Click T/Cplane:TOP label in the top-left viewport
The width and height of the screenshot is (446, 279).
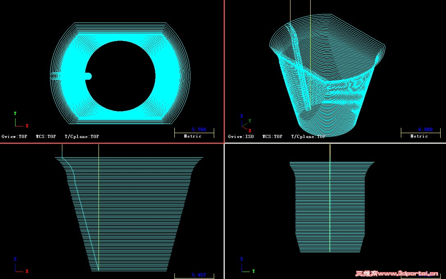pyautogui.click(x=82, y=136)
